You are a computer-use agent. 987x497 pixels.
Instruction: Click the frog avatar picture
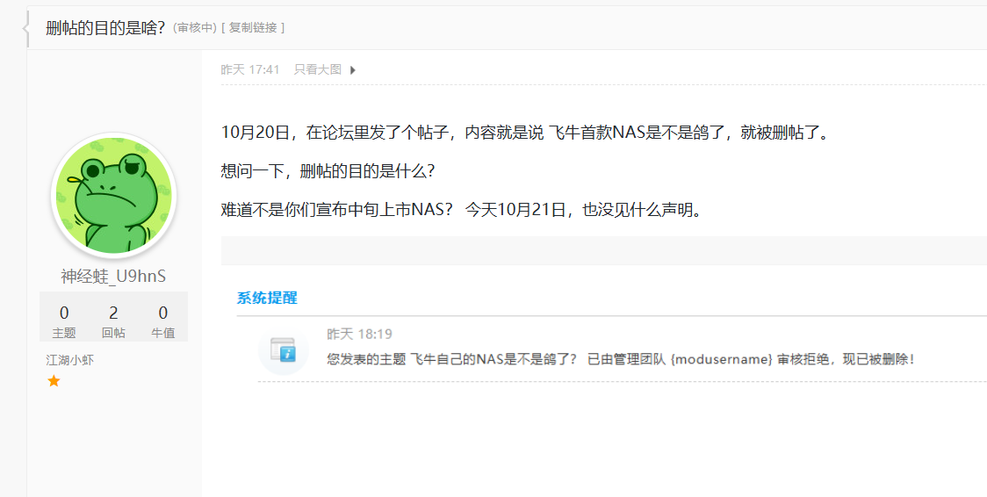(x=114, y=197)
